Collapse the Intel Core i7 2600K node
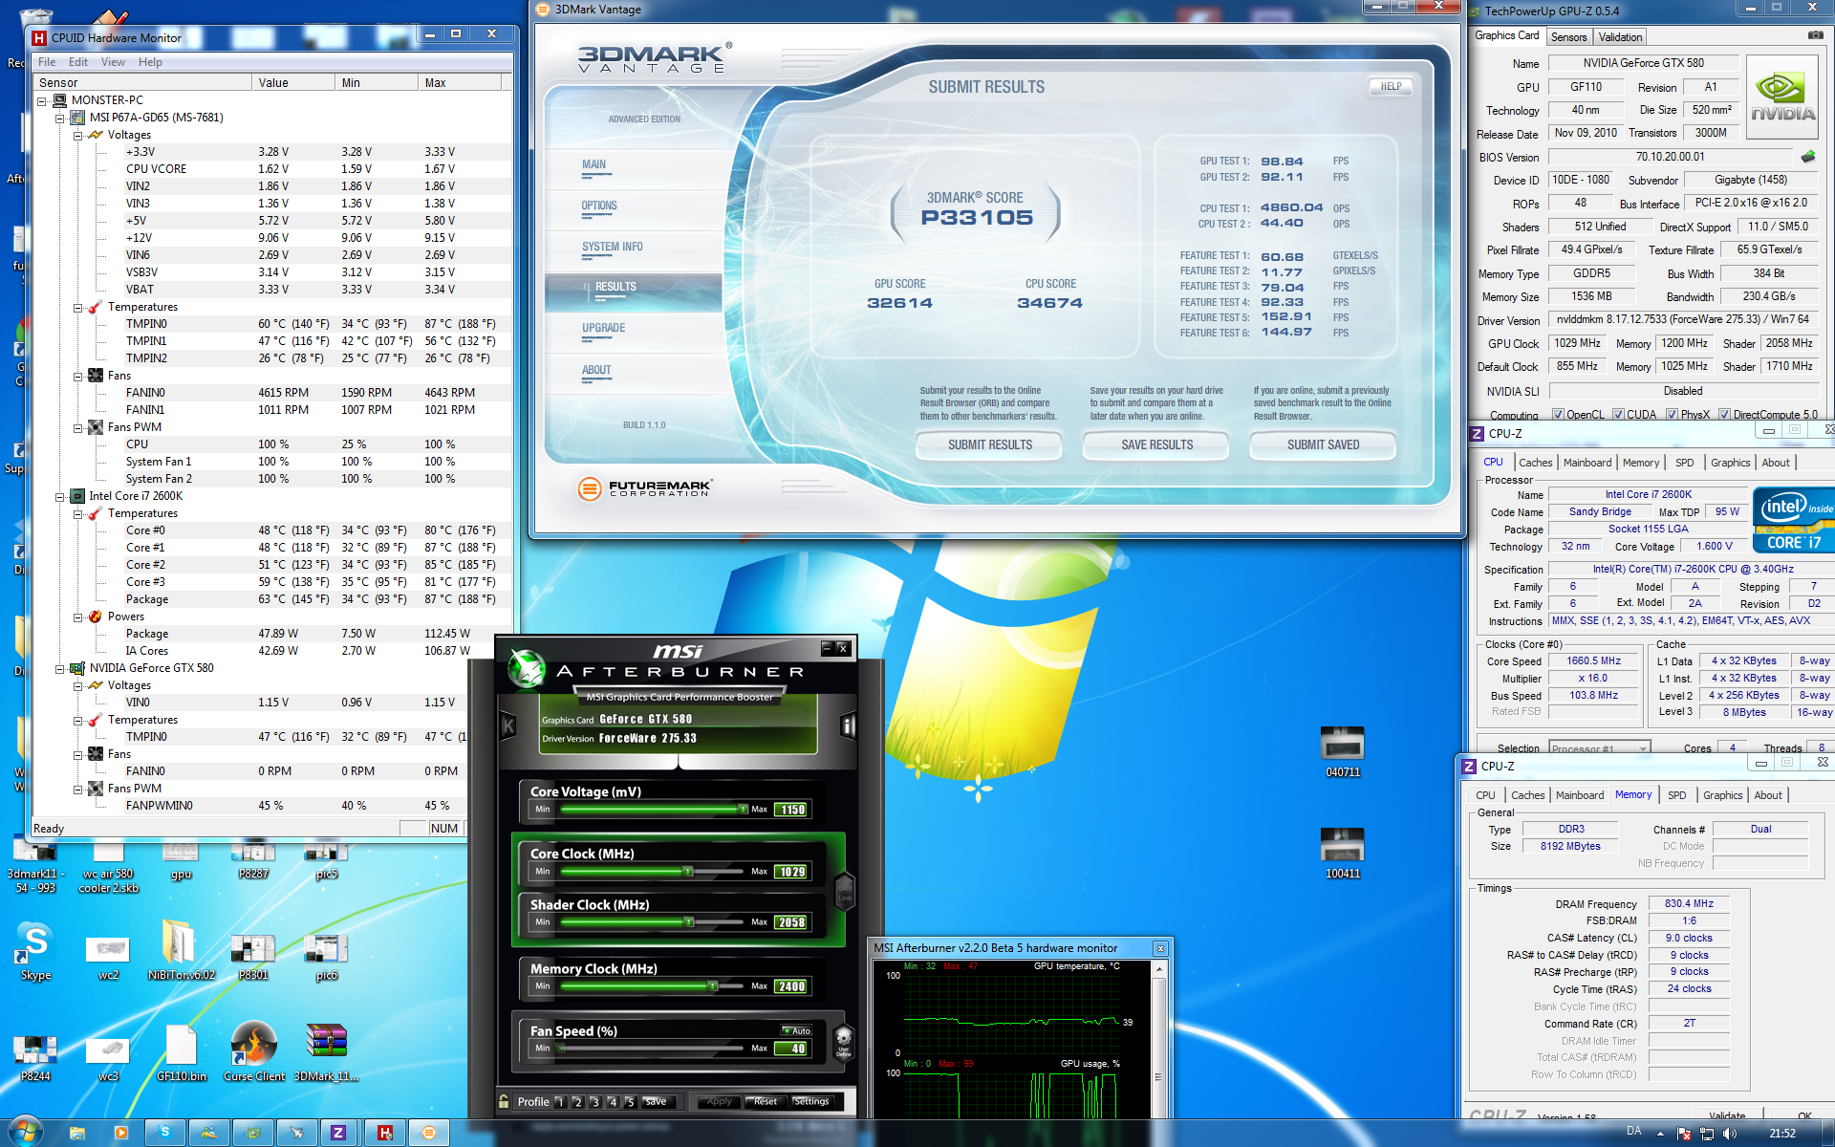The height and width of the screenshot is (1147, 1835). click(x=59, y=496)
